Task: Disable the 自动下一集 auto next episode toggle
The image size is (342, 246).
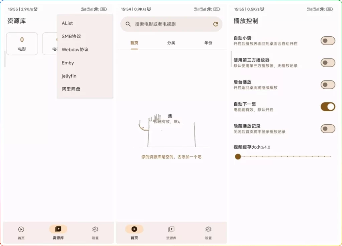Action: pyautogui.click(x=328, y=107)
